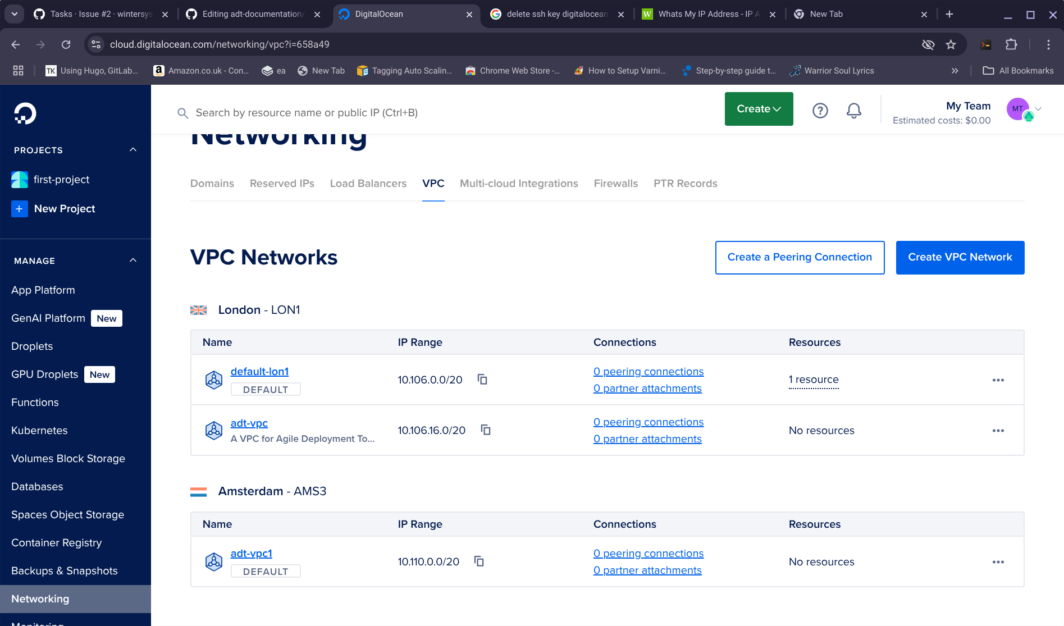Open Chrome extensions puzzle icon
The image size is (1064, 626).
(1011, 44)
